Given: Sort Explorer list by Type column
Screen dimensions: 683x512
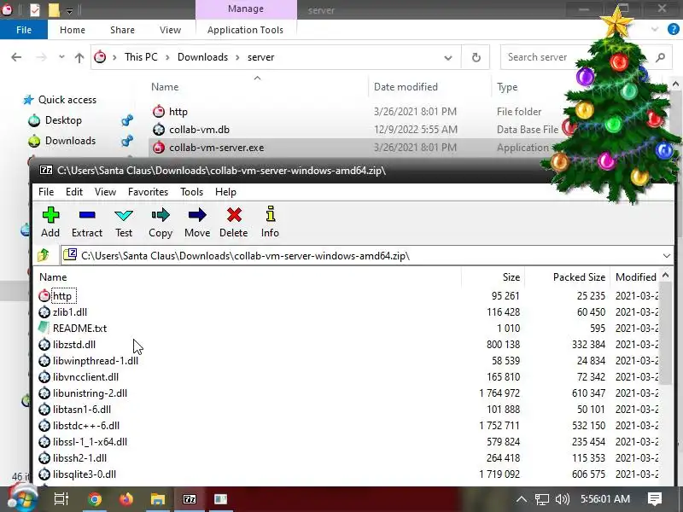Looking at the screenshot, I should tap(507, 87).
